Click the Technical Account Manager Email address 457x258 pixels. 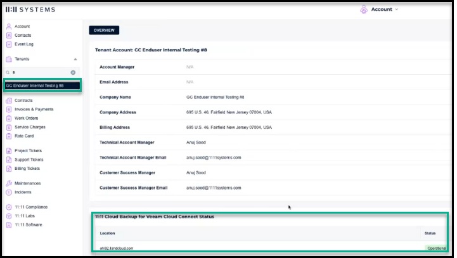[214, 157]
